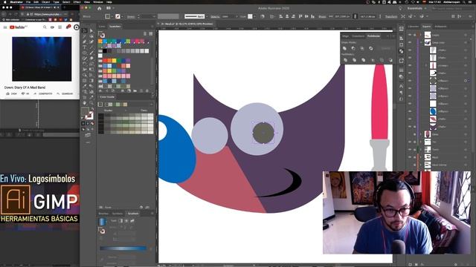Click the YouTube logo
476x267 pixels.
(18, 27)
